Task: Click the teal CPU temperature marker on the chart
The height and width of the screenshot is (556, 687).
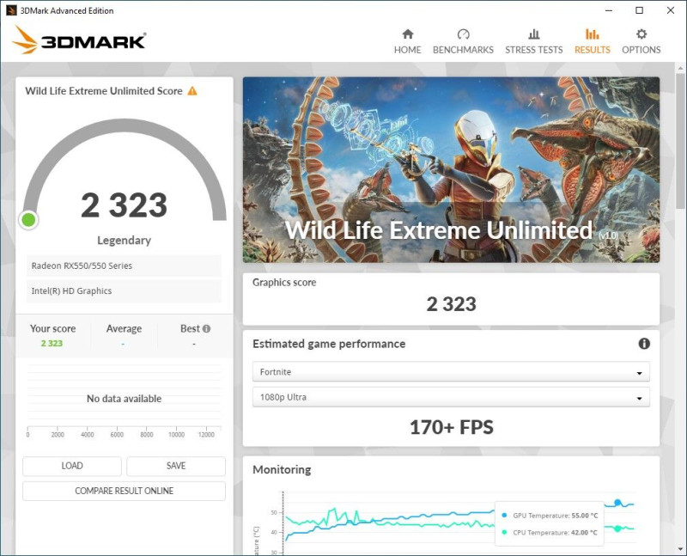Action: click(617, 529)
